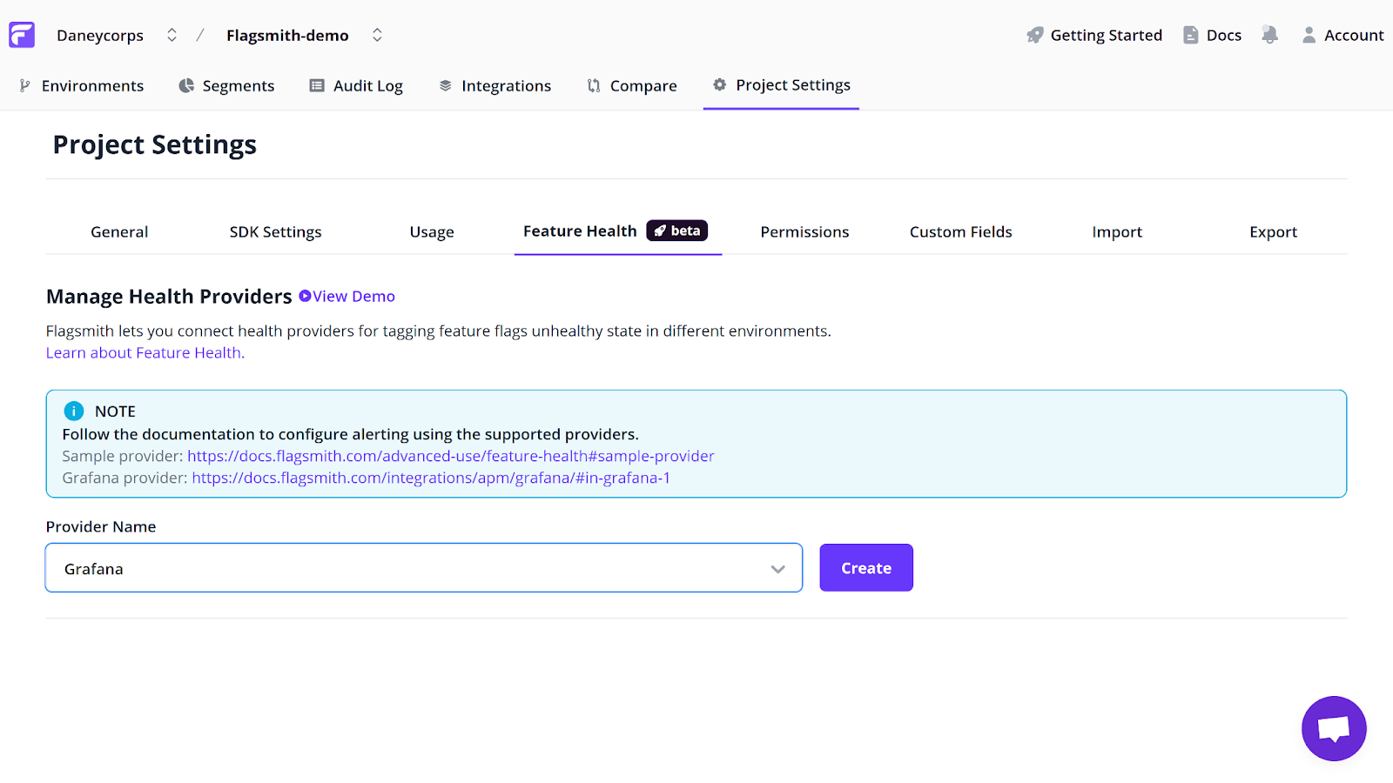Screen dimensions: 1393x783
Task: Click the Create button
Action: 866,568
